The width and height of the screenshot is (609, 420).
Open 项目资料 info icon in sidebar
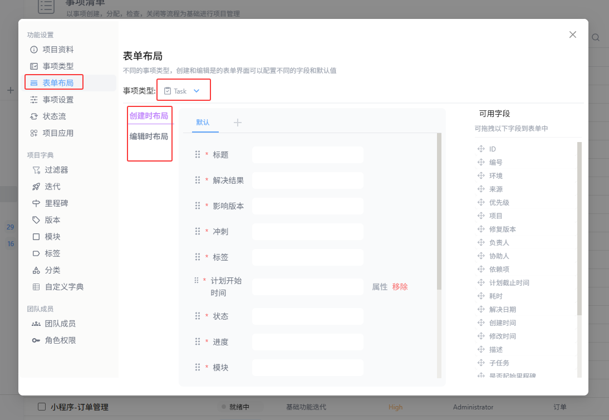tap(34, 50)
